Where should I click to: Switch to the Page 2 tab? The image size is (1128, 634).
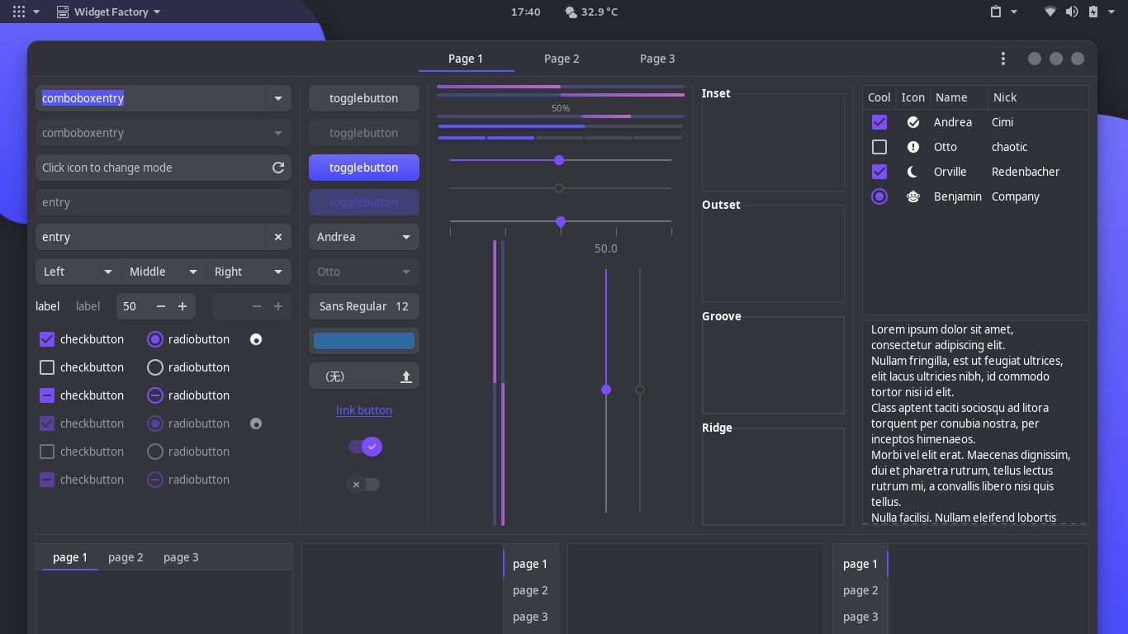tap(562, 59)
